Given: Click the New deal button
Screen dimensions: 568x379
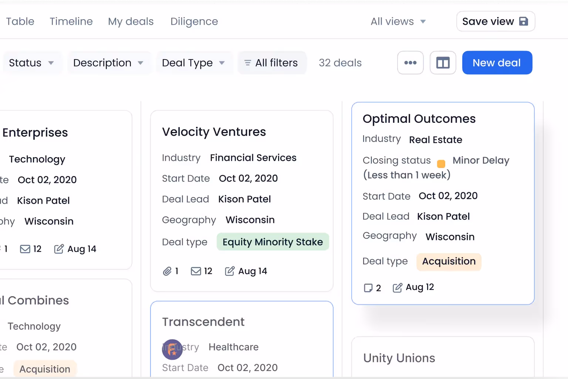Looking at the screenshot, I should point(497,62).
